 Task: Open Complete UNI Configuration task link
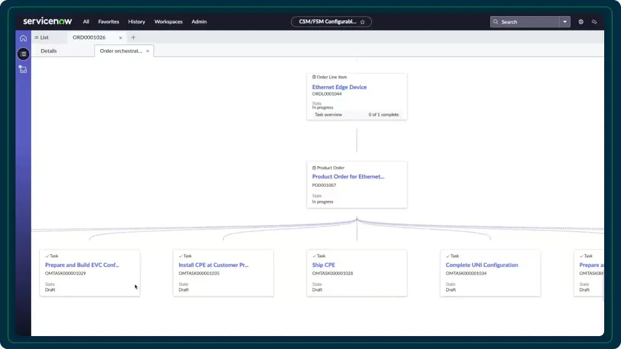(x=481, y=265)
